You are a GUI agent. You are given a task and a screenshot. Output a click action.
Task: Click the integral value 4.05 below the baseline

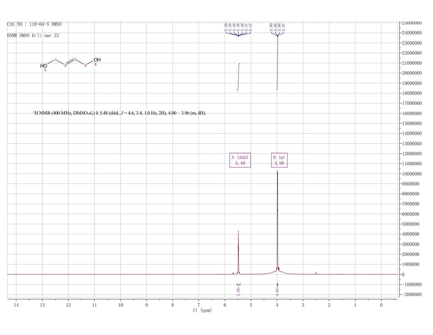(277, 292)
